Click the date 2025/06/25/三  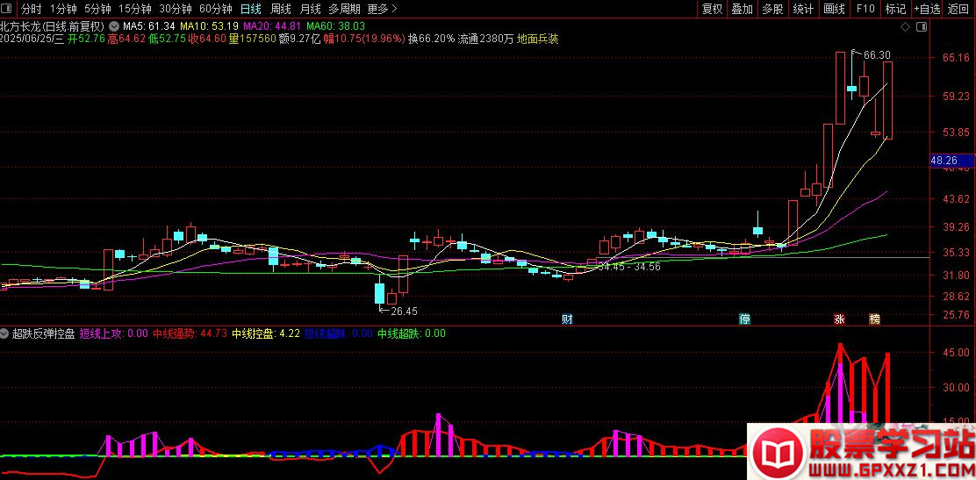click(32, 39)
